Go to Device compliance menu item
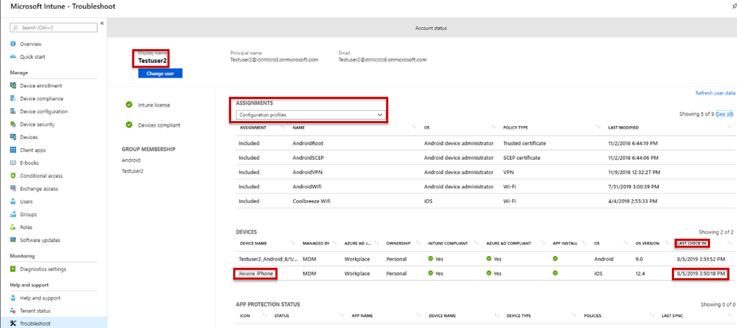Screen dimensions: 737x328 click(42, 99)
